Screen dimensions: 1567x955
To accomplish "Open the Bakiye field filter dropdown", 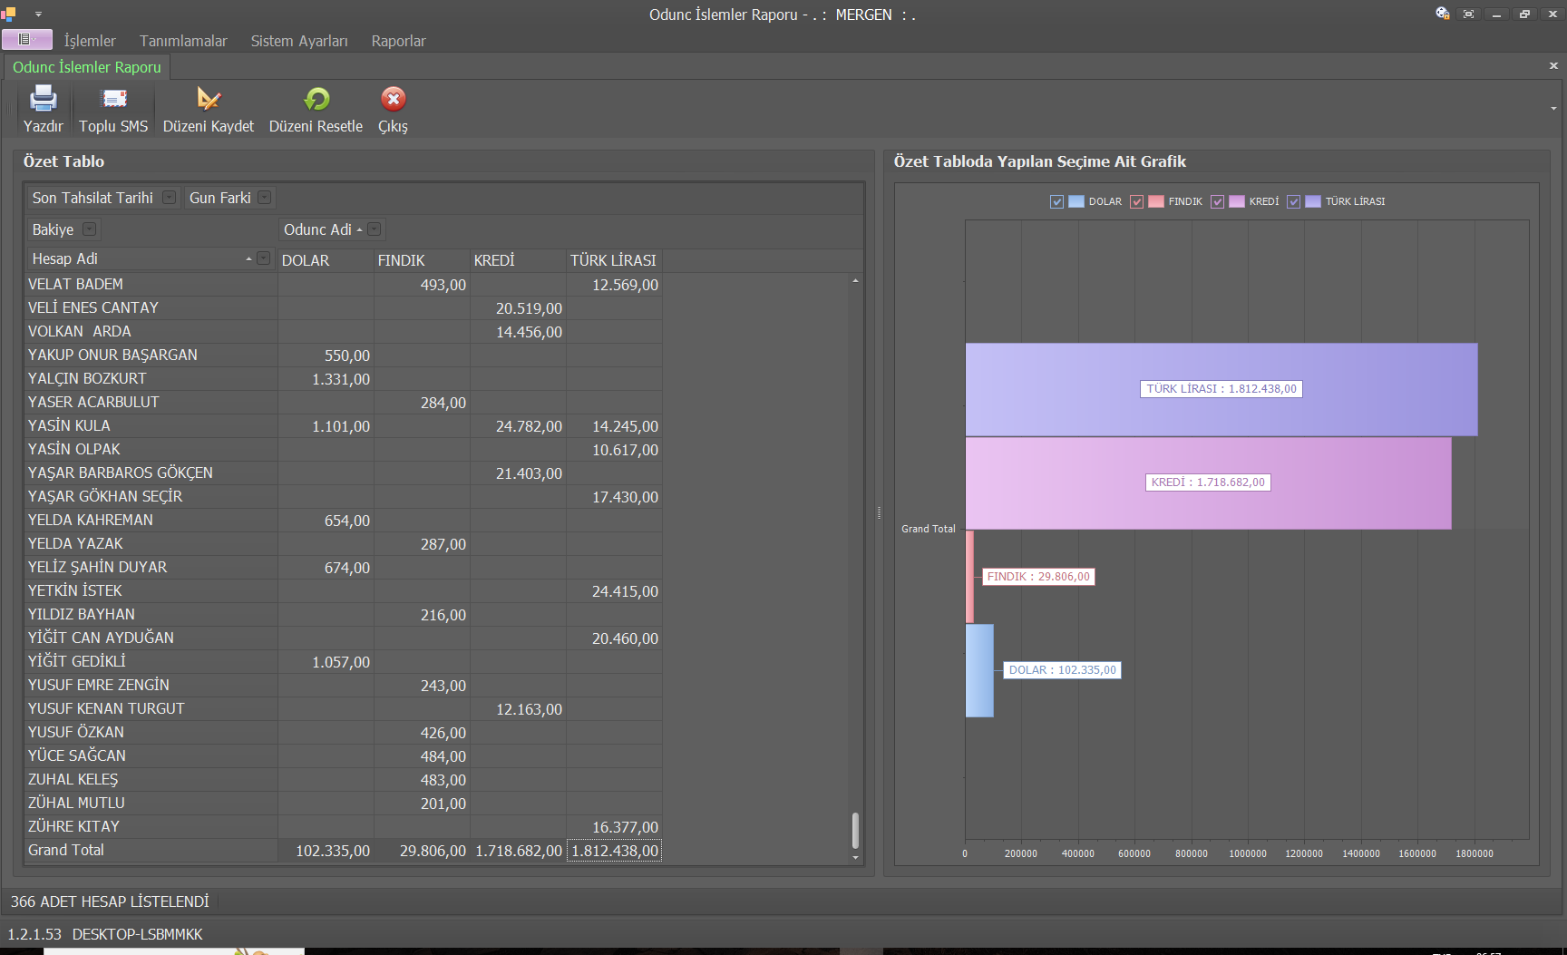I will click(89, 229).
